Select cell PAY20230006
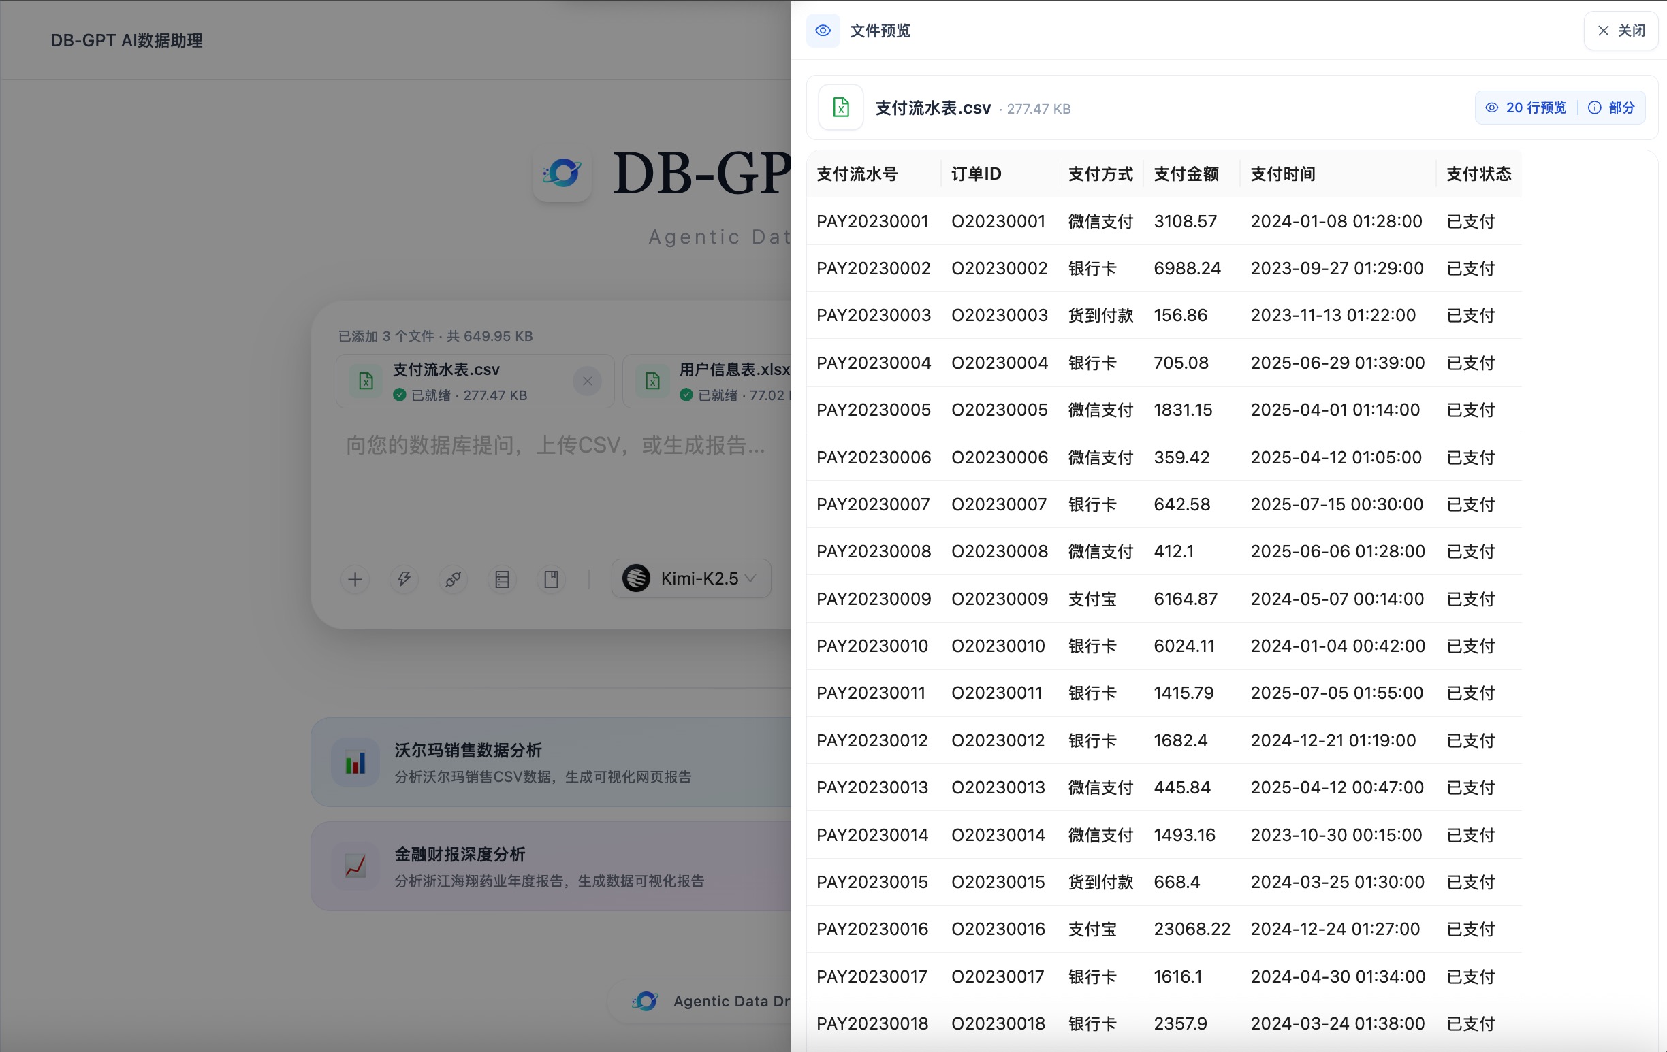 click(x=874, y=457)
